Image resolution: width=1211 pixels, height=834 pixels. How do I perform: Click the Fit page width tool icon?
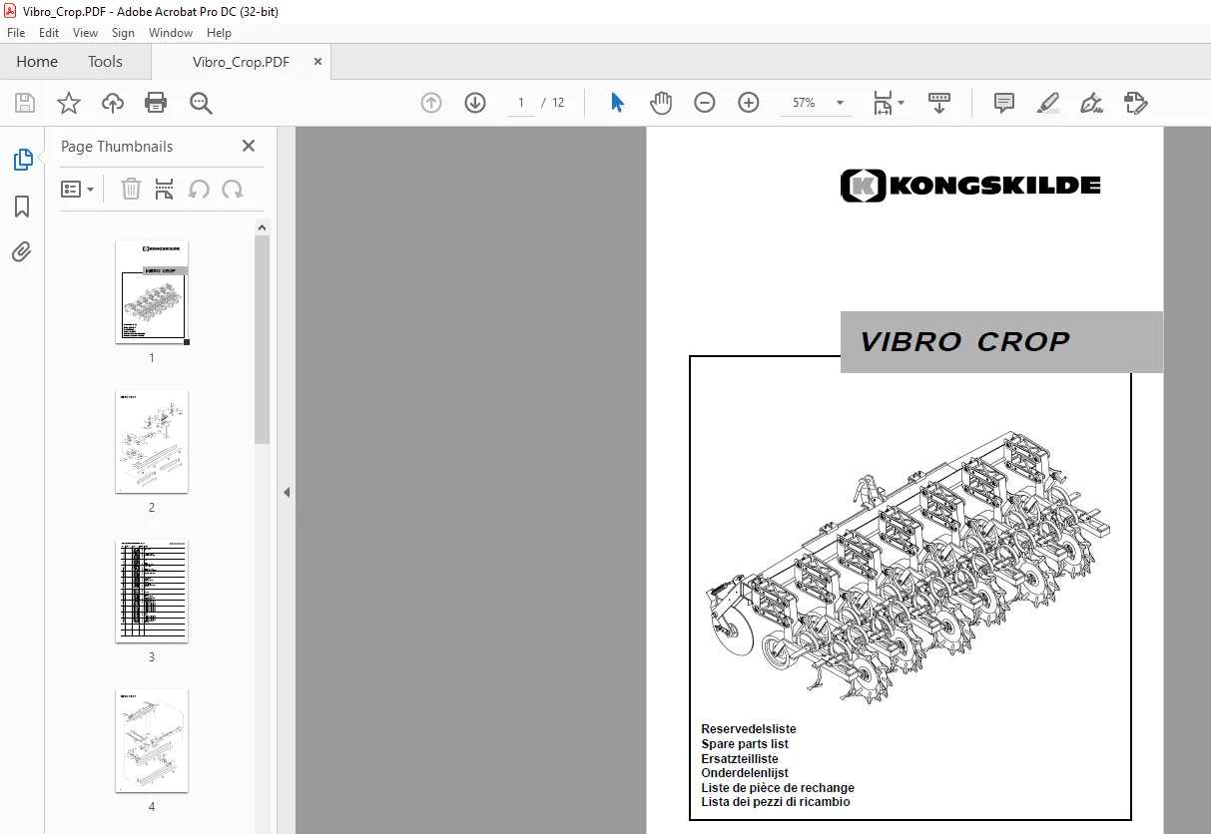coord(883,103)
